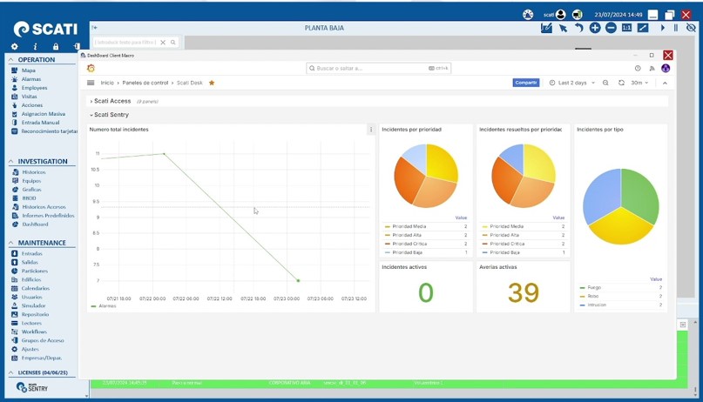
Task: Toggle the side panel pin arrow icon
Action: coord(94,28)
